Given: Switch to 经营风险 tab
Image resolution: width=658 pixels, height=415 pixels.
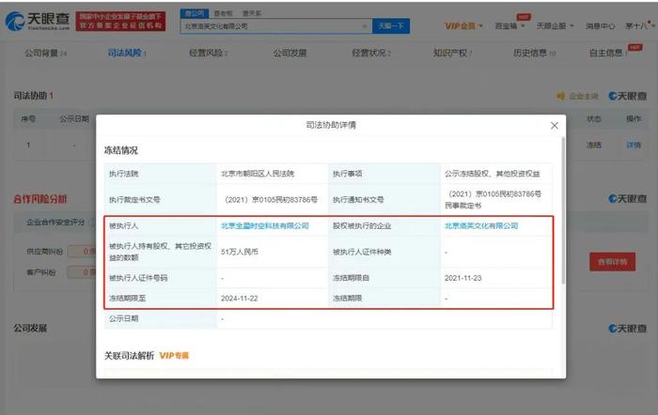Looking at the screenshot, I should (x=208, y=53).
